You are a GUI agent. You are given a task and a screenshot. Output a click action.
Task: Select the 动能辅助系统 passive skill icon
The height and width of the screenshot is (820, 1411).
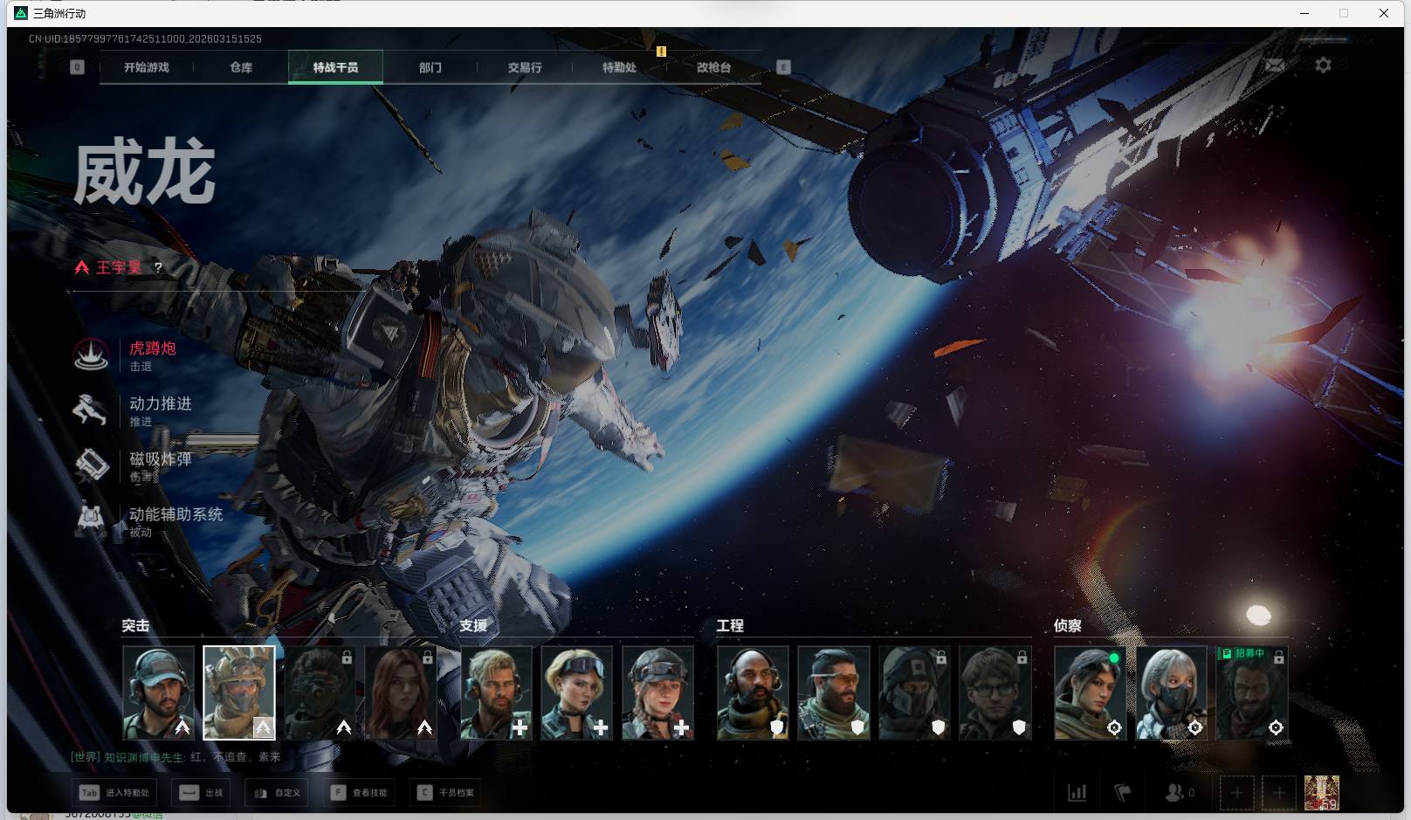91,520
